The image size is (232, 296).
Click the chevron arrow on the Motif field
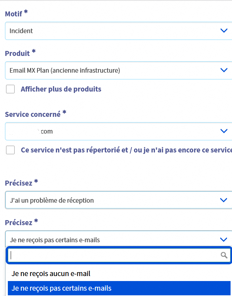224,31
